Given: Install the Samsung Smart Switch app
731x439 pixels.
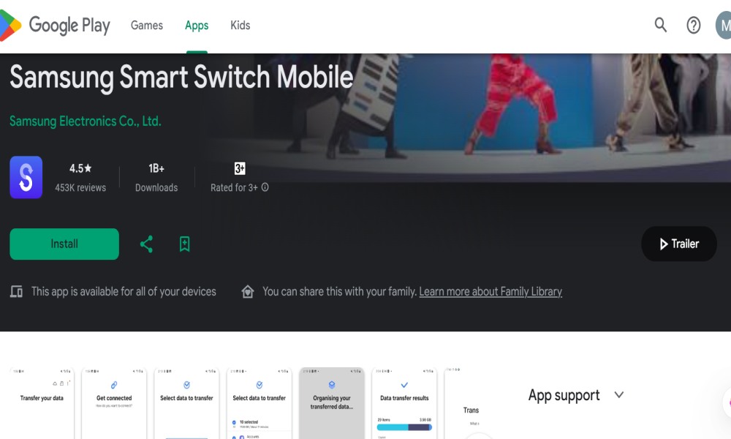Looking at the screenshot, I should (x=64, y=244).
